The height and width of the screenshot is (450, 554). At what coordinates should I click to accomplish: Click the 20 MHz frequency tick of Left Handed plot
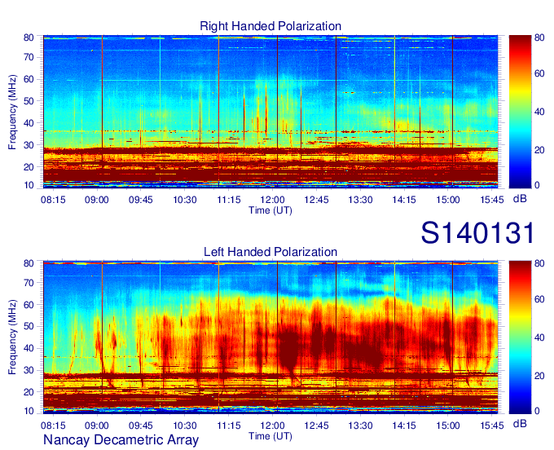click(x=29, y=392)
